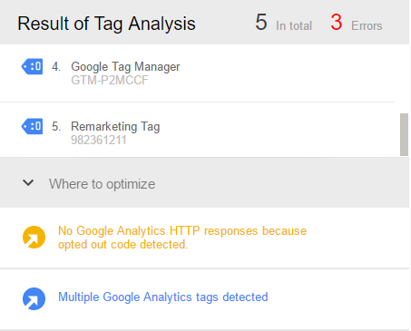The height and width of the screenshot is (331, 411).
Task: Select the 982361211 remarketing ID
Action: tap(99, 140)
